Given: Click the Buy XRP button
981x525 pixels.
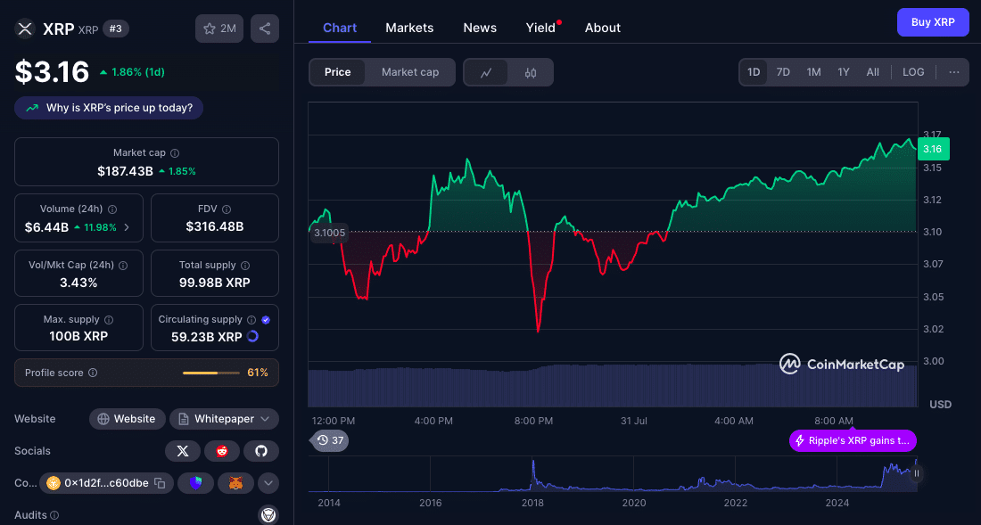Looking at the screenshot, I should click(933, 21).
